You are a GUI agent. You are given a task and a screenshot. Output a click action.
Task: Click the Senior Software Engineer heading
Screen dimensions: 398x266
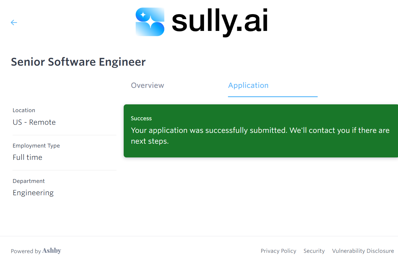(x=78, y=62)
